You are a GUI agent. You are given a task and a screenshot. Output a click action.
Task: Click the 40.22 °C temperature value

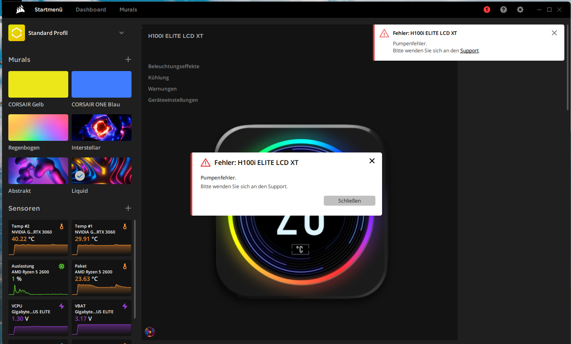23,239
